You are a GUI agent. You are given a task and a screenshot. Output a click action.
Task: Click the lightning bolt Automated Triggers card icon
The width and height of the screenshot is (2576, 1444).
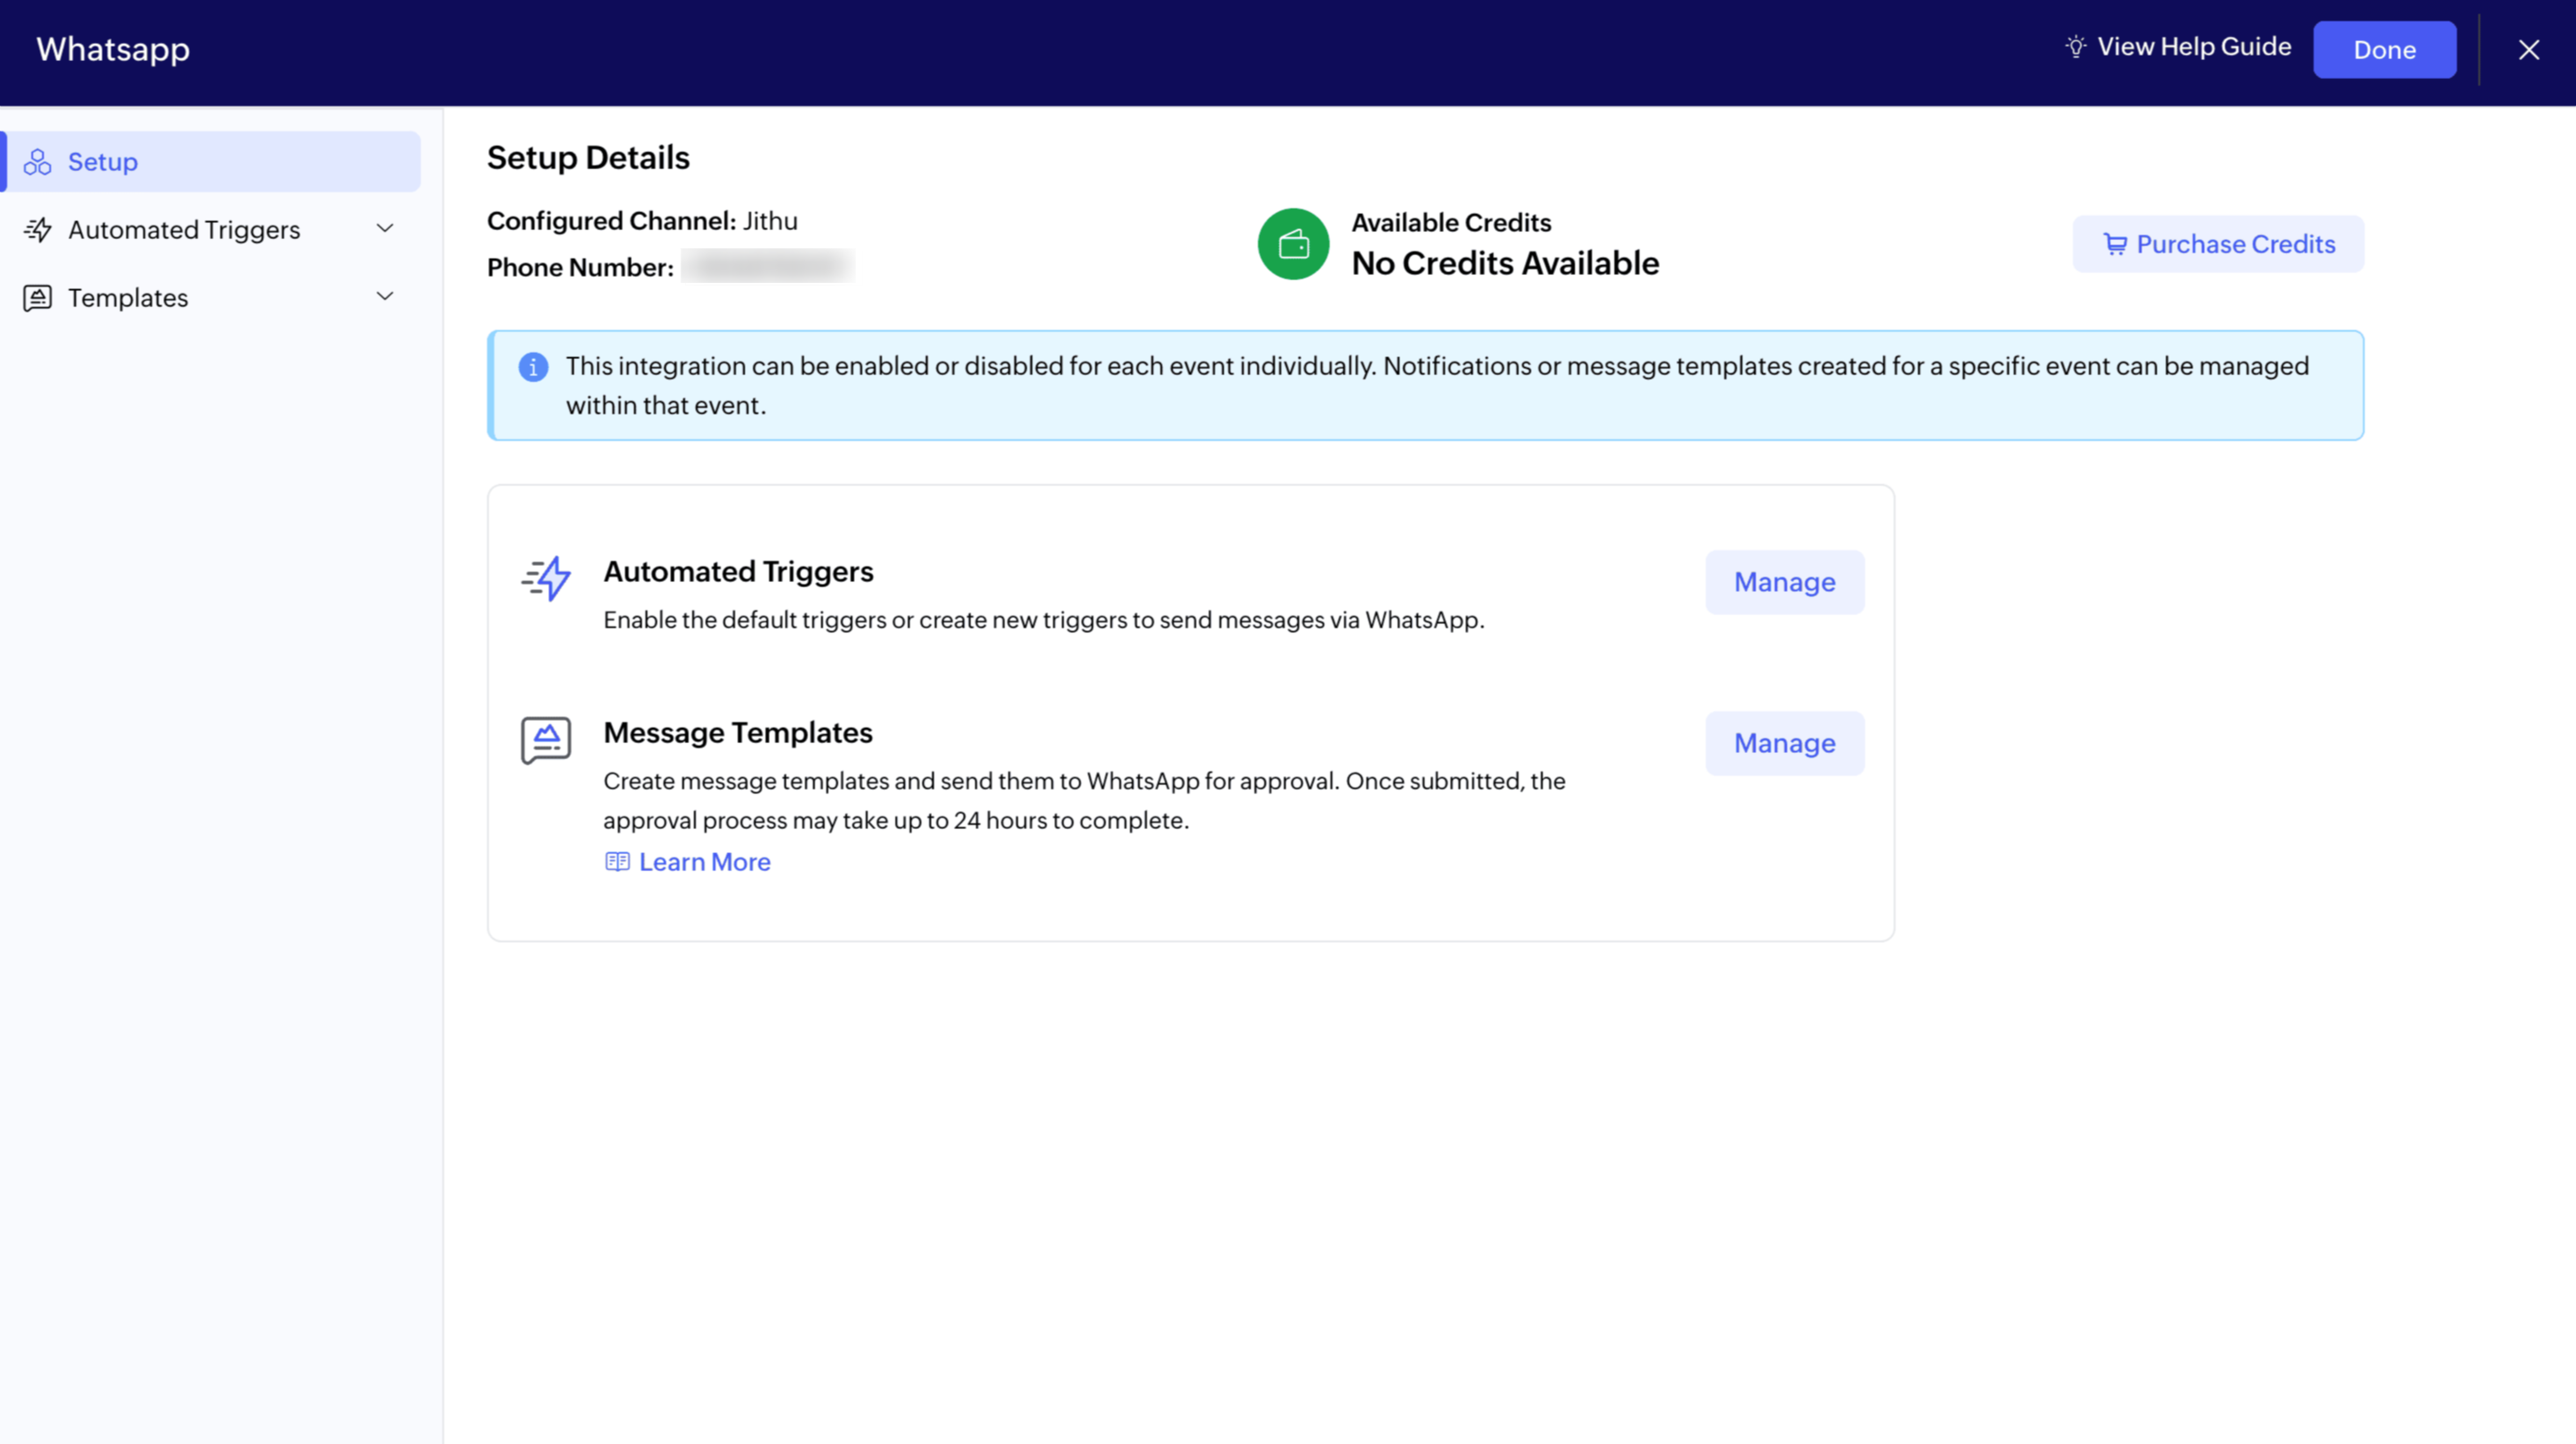[x=546, y=578]
